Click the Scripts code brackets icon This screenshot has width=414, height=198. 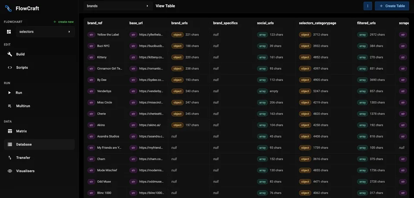pyautogui.click(x=10, y=68)
